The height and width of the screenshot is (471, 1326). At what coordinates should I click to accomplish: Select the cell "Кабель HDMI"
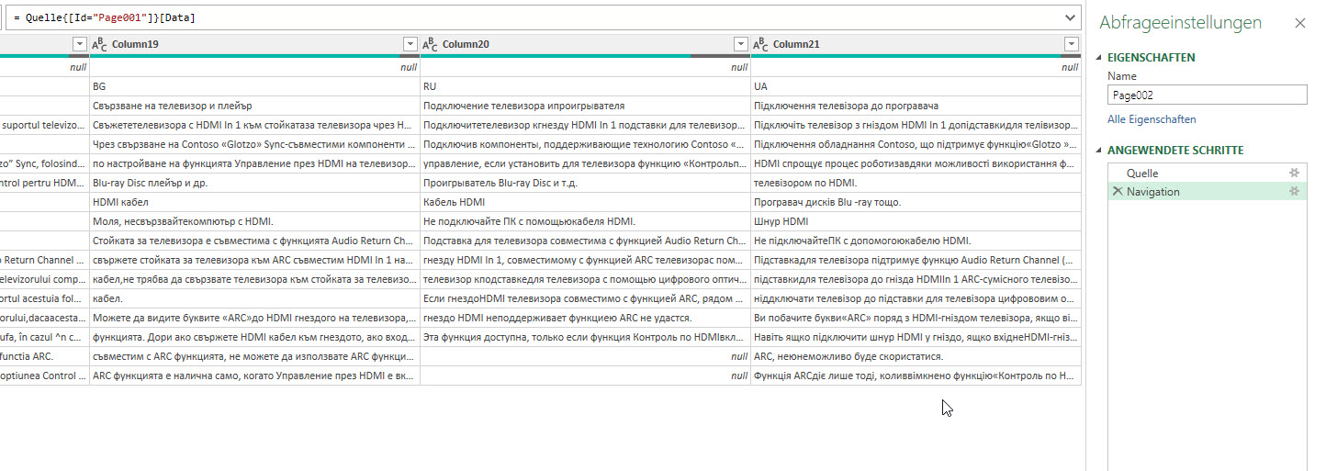[585, 202]
